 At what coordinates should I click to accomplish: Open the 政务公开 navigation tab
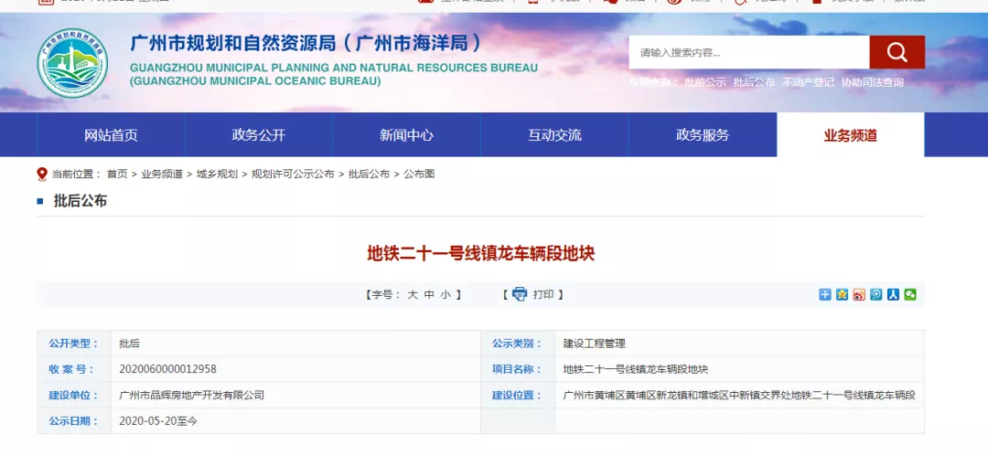[x=259, y=135]
